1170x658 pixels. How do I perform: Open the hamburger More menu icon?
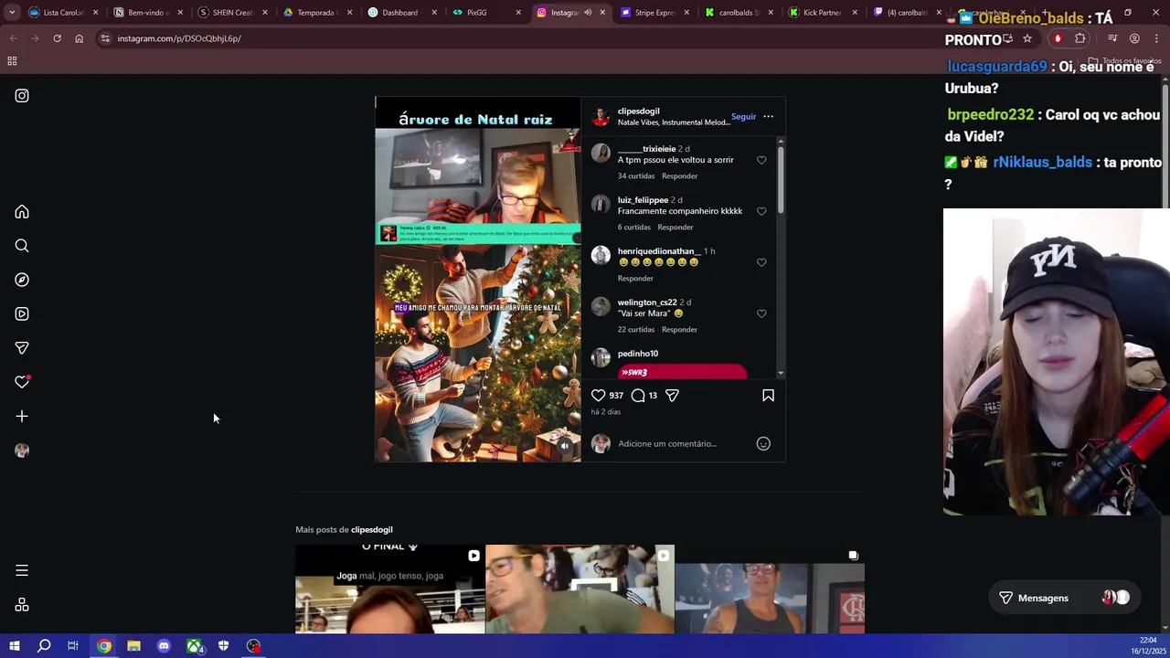click(22, 570)
